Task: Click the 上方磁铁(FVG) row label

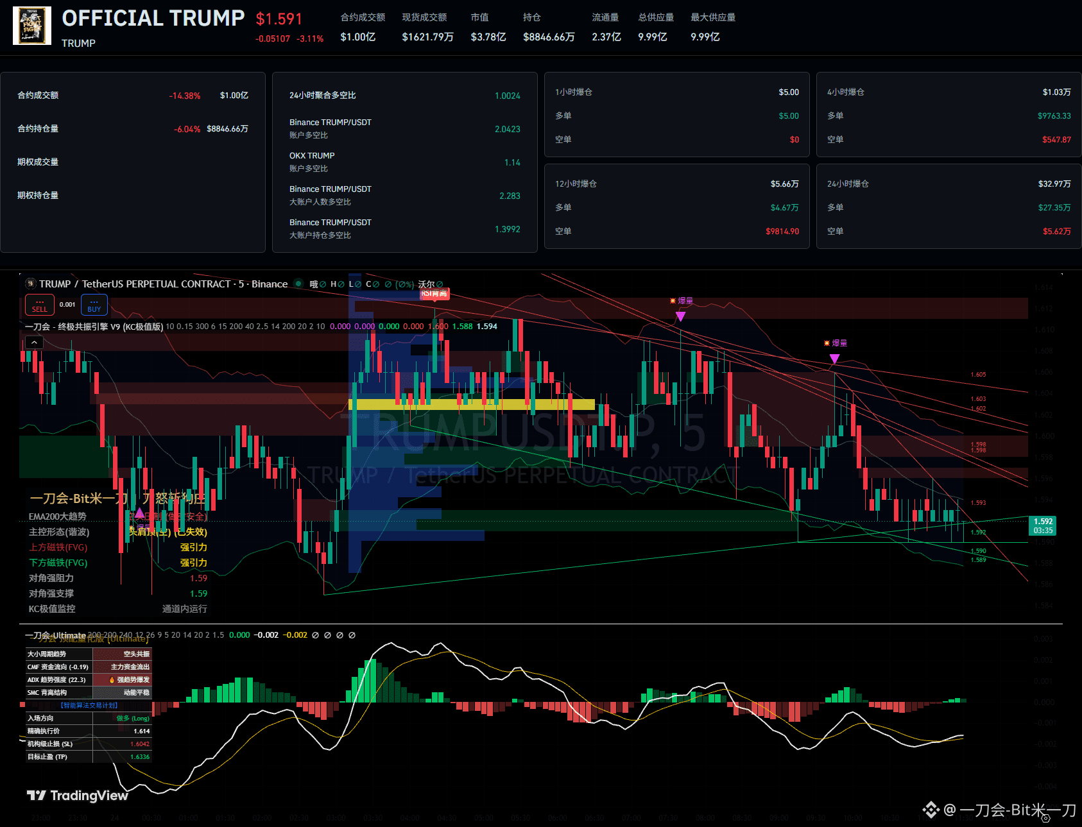Action: (x=58, y=547)
